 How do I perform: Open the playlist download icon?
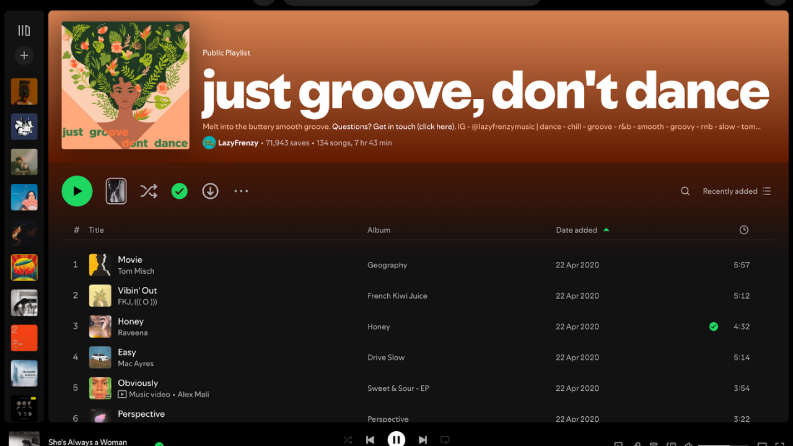tap(210, 191)
